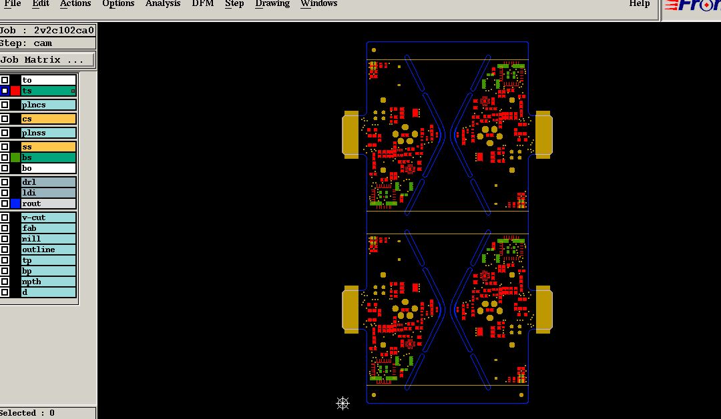This screenshot has height=419, width=721.
Task: Select the 'mill' layer name
Action: point(48,239)
